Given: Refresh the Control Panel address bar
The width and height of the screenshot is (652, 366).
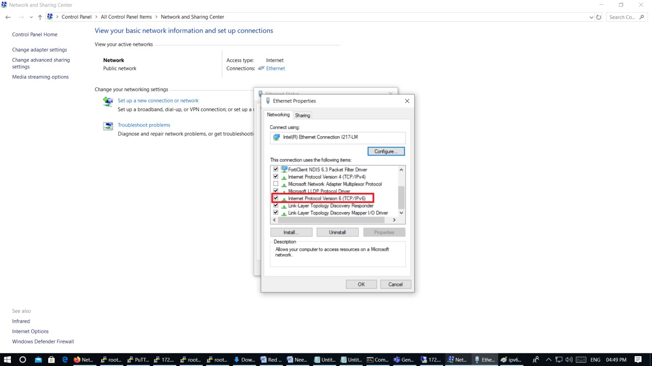Looking at the screenshot, I should (599, 17).
